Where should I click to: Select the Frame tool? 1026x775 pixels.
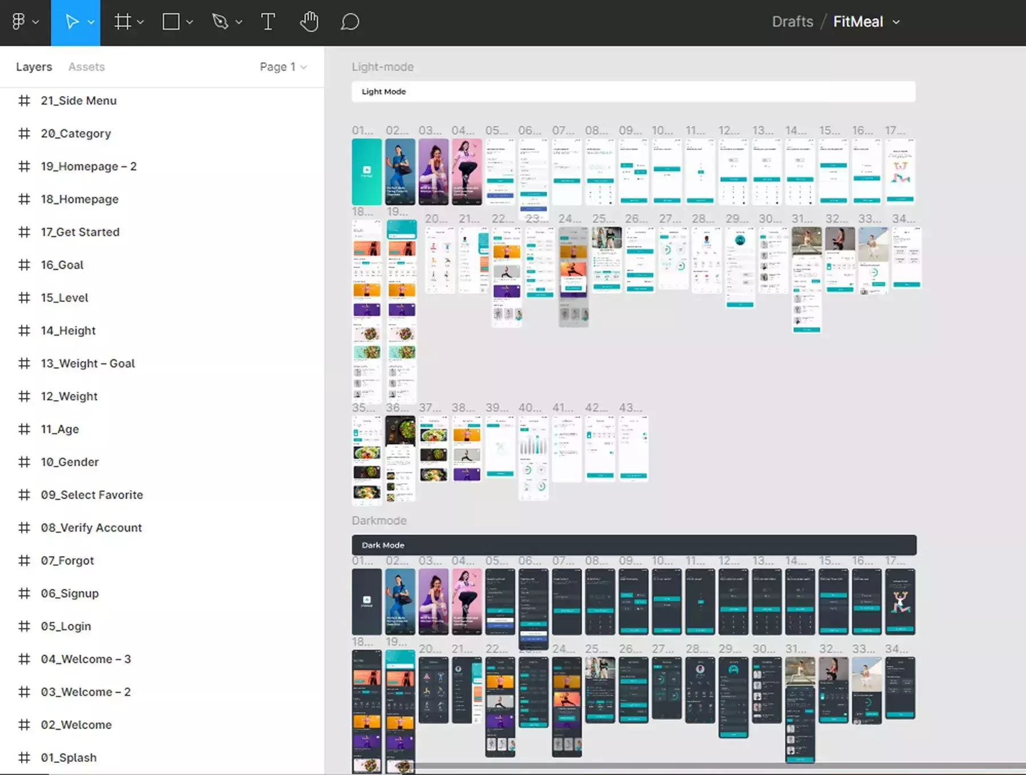pos(122,22)
